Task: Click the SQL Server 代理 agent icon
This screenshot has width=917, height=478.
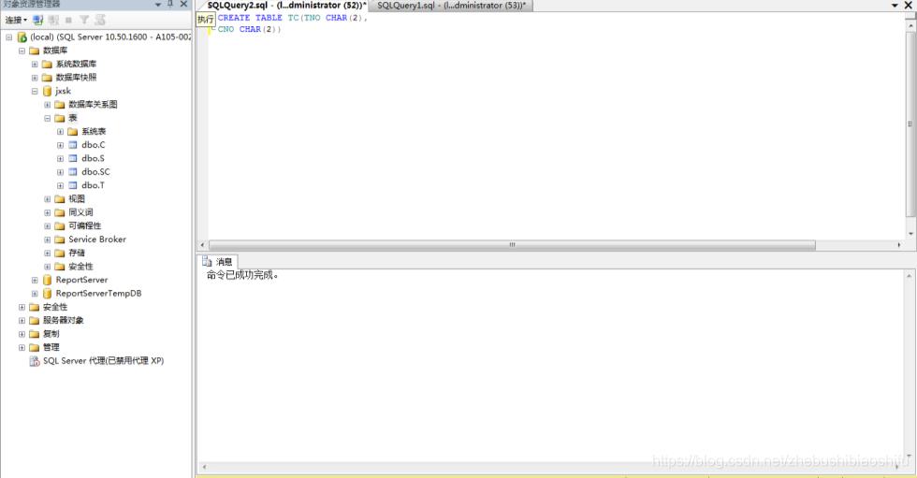Action: click(35, 361)
